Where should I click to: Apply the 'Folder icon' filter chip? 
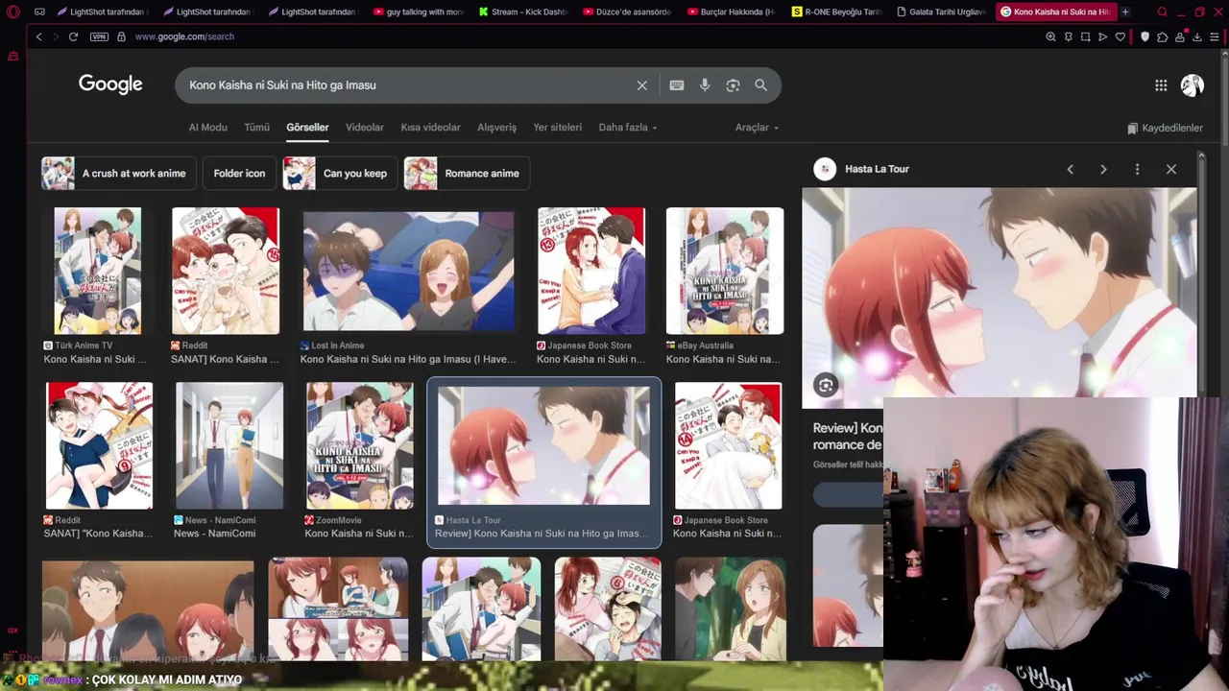tap(239, 174)
